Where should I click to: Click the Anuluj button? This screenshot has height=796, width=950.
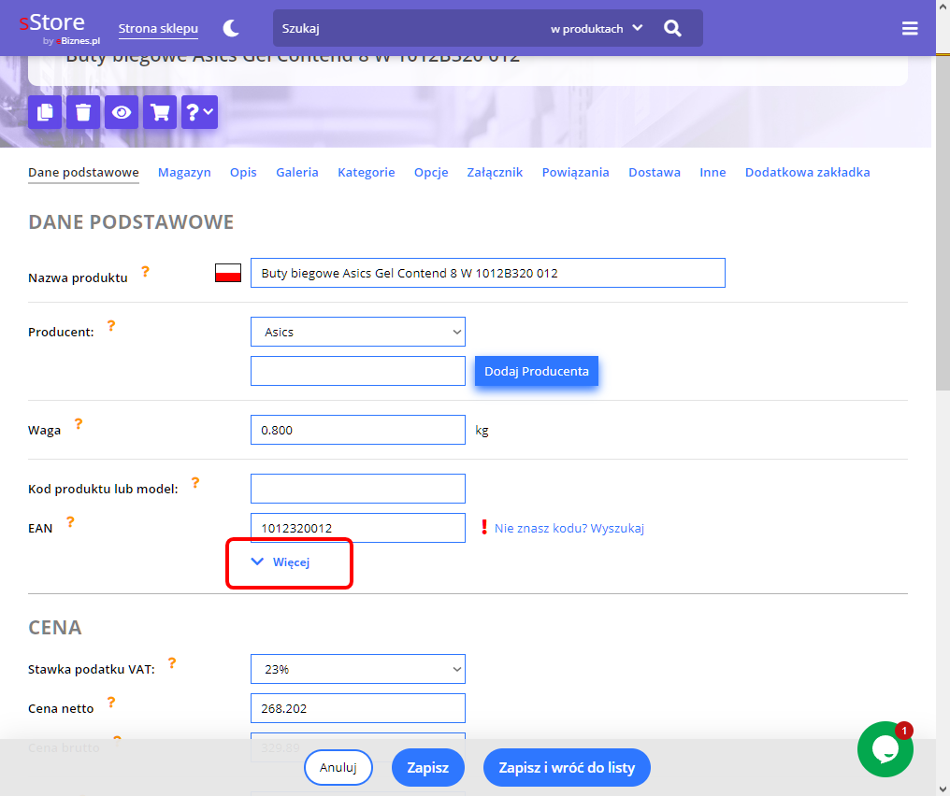click(338, 767)
